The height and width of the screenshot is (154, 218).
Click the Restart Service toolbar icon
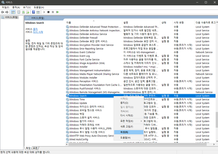coord(57,12)
